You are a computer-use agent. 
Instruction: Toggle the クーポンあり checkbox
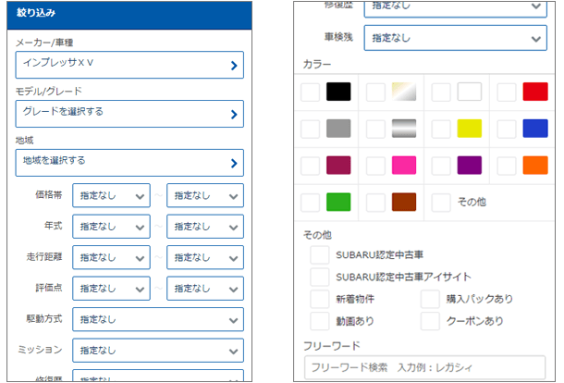(x=430, y=321)
